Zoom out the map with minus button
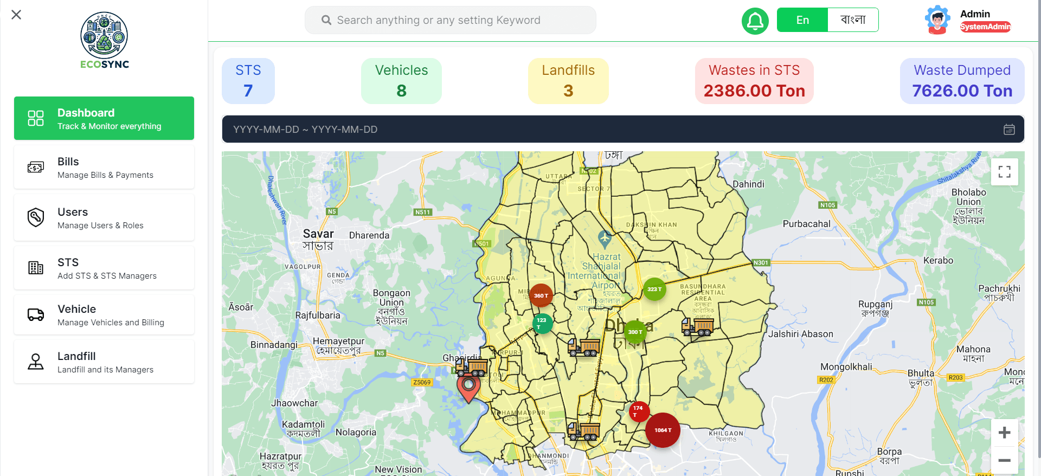Viewport: 1041px width, 476px height. (x=1004, y=460)
